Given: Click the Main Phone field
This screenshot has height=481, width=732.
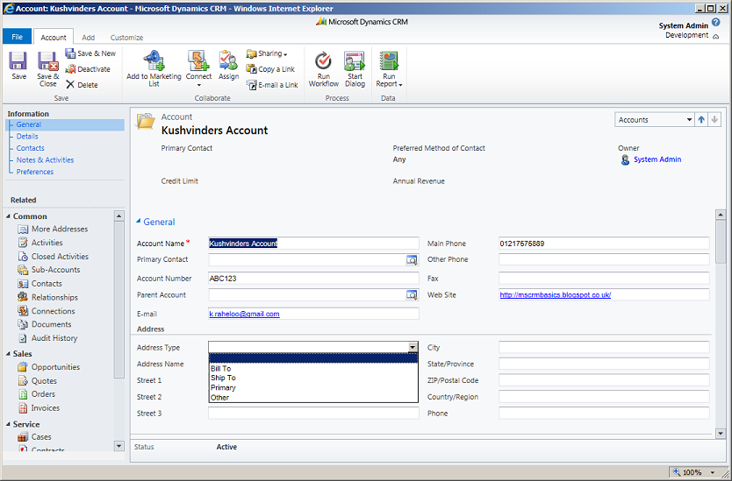Looking at the screenshot, I should click(604, 244).
